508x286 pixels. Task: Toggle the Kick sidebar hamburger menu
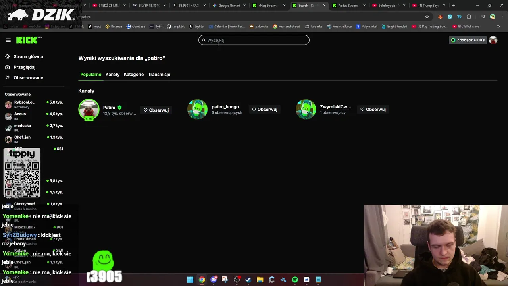8,40
